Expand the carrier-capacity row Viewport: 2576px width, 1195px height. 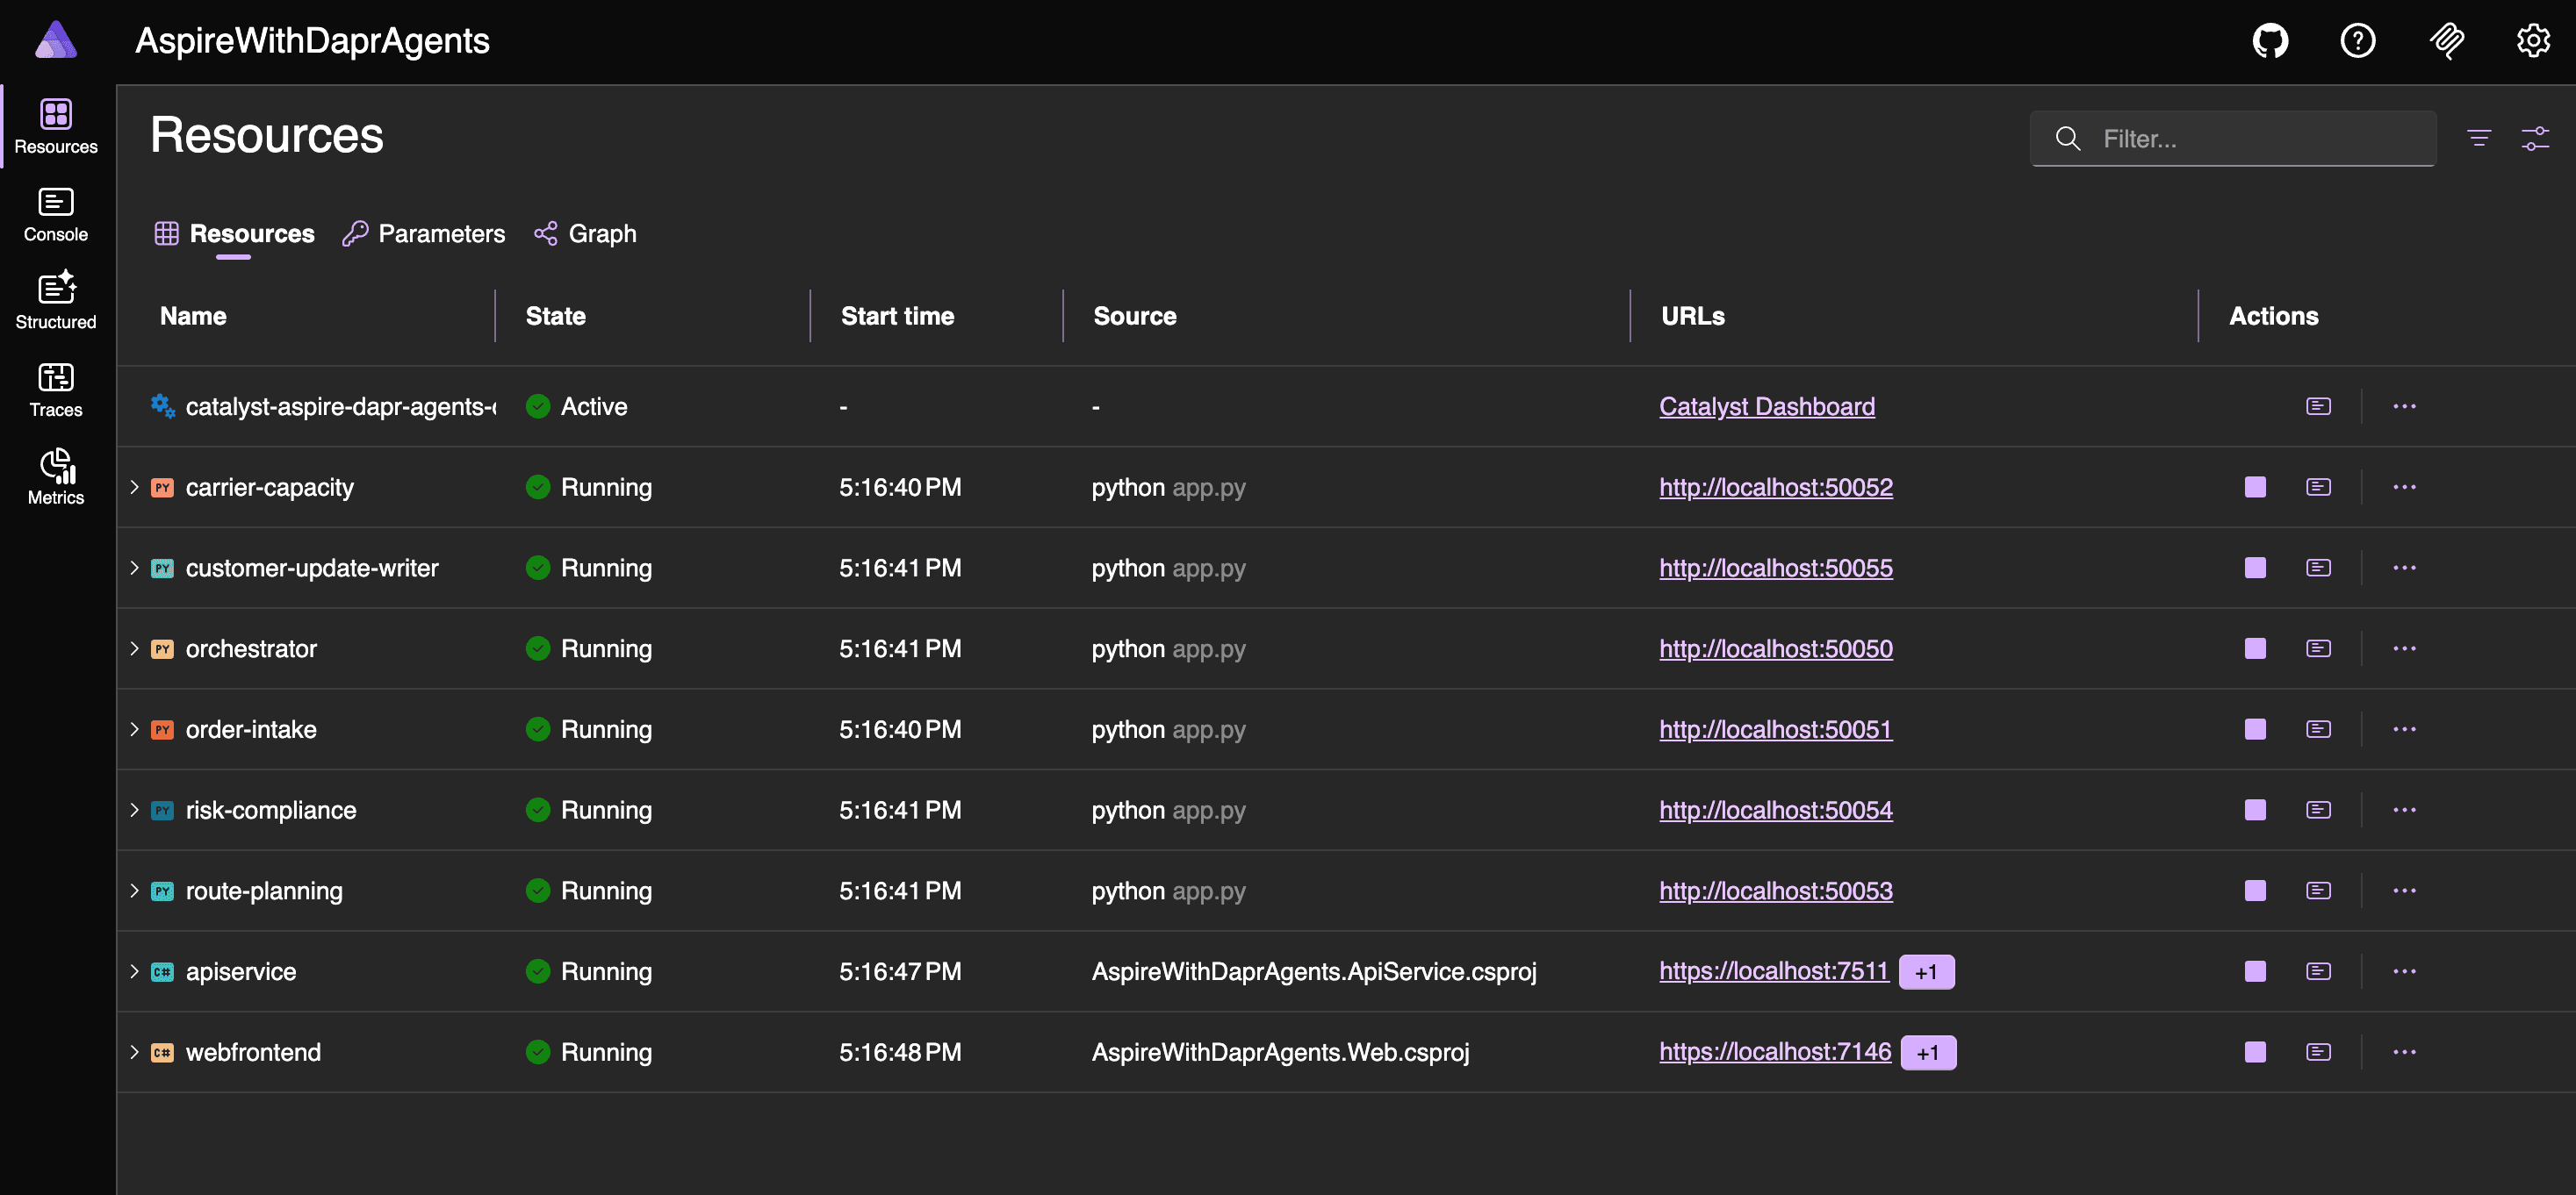click(134, 487)
